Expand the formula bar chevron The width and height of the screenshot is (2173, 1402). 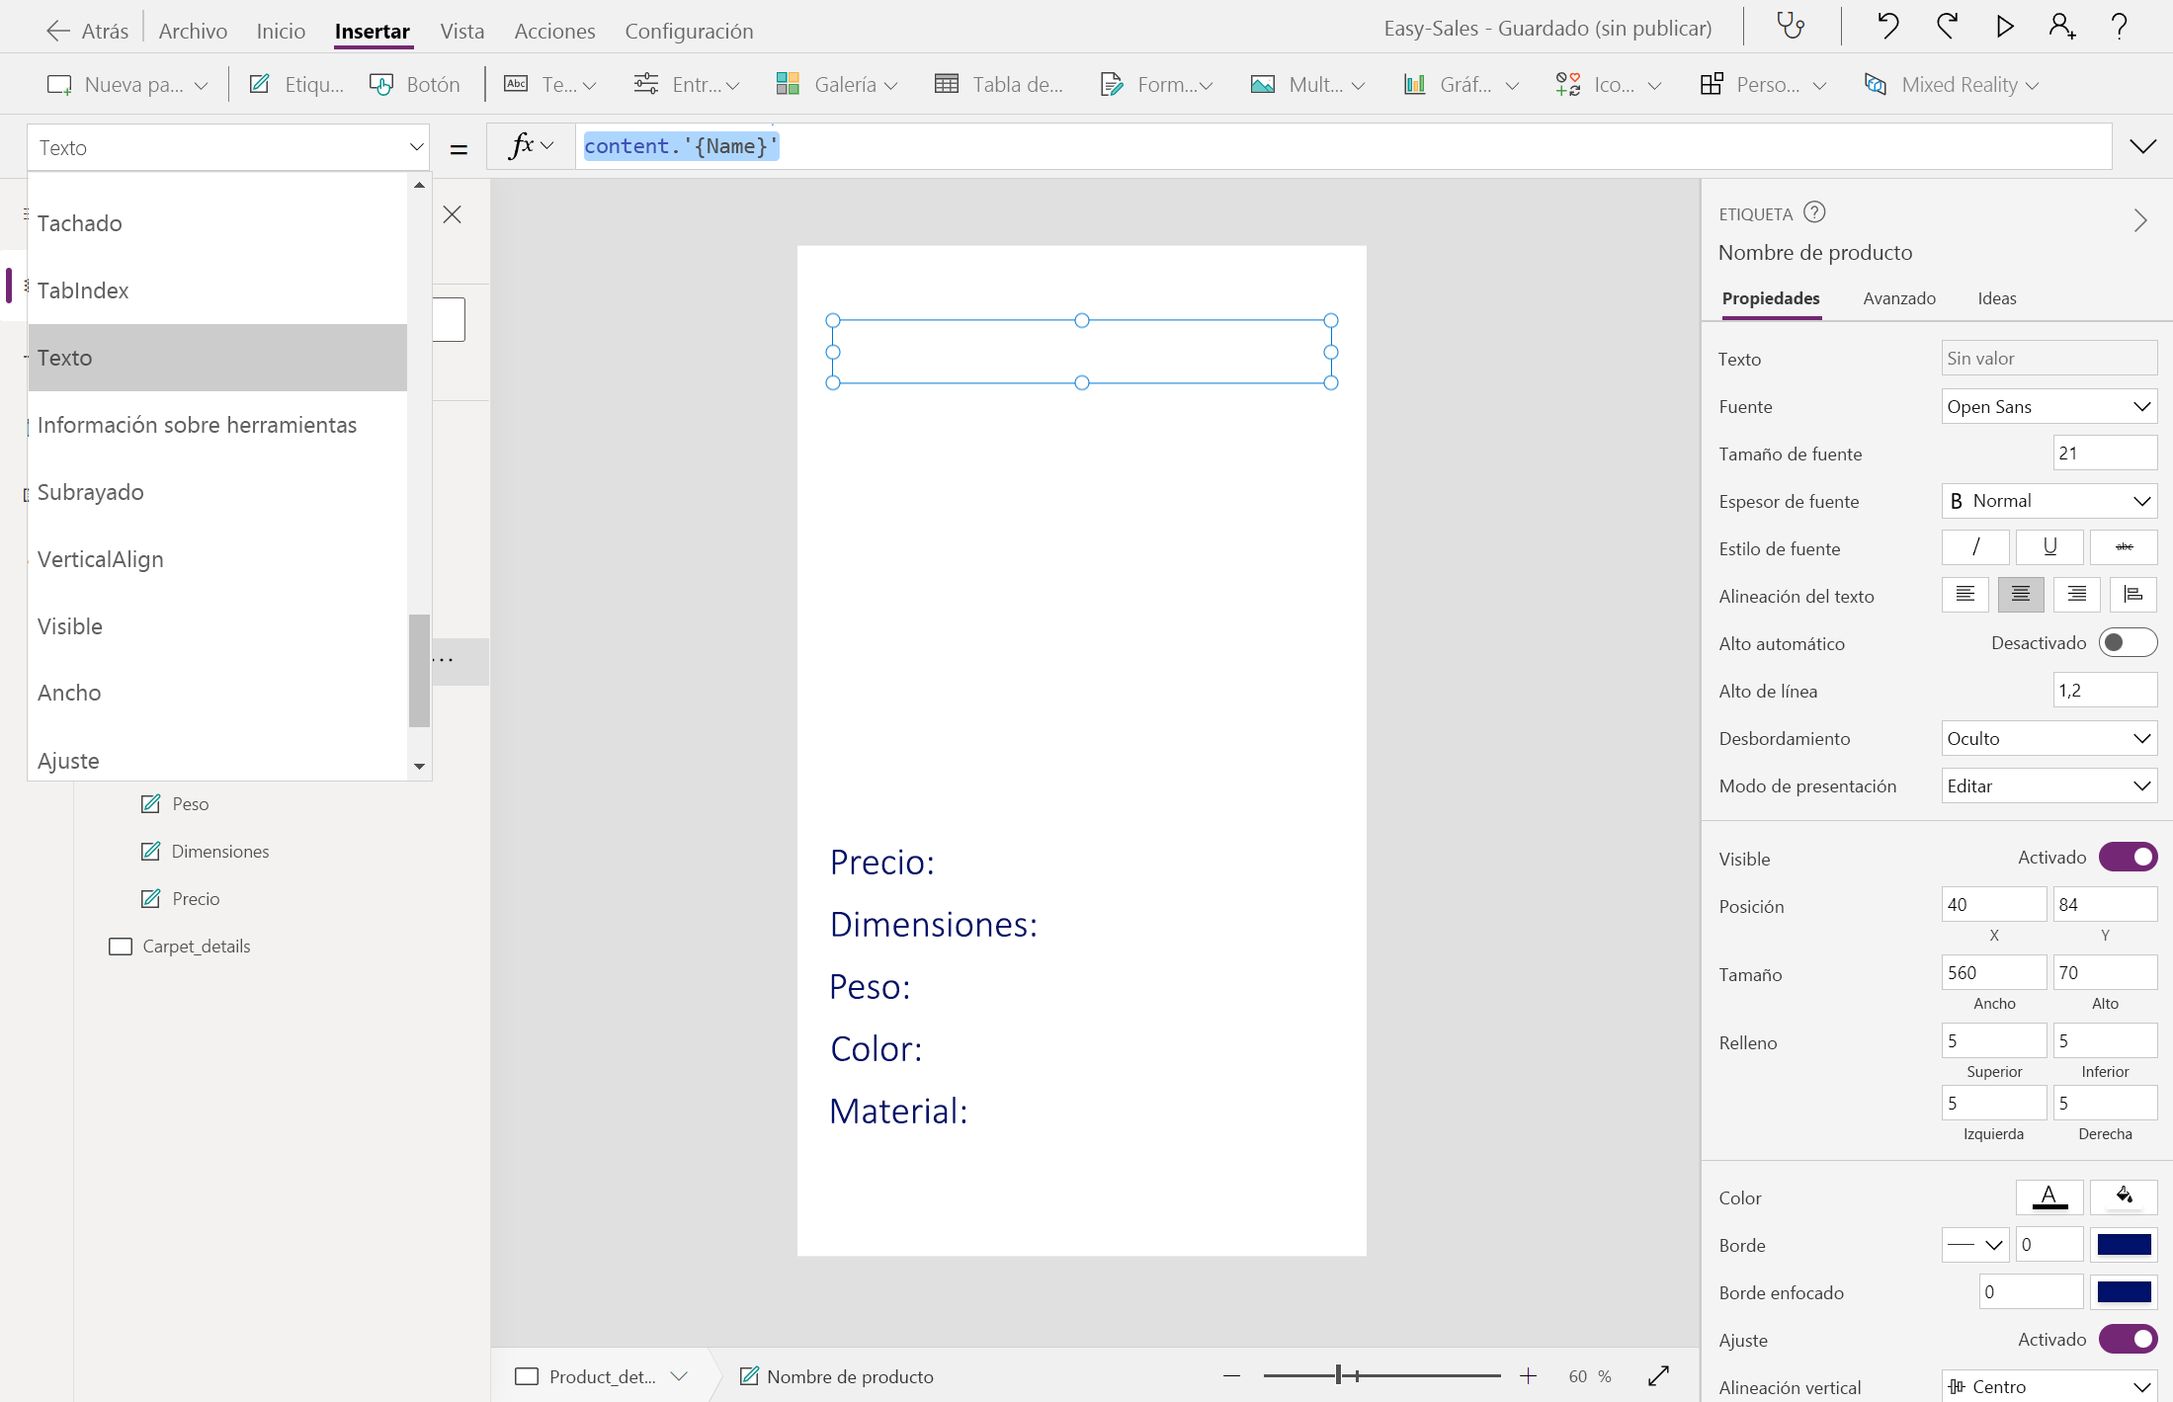click(x=2142, y=146)
